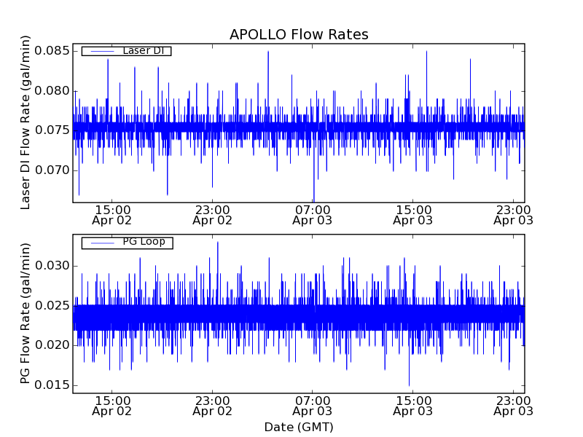The width and height of the screenshot is (583, 437).
Task: Click "23:00 Apr 03" tick under Laser DI plot
Action: pyautogui.click(x=514, y=215)
